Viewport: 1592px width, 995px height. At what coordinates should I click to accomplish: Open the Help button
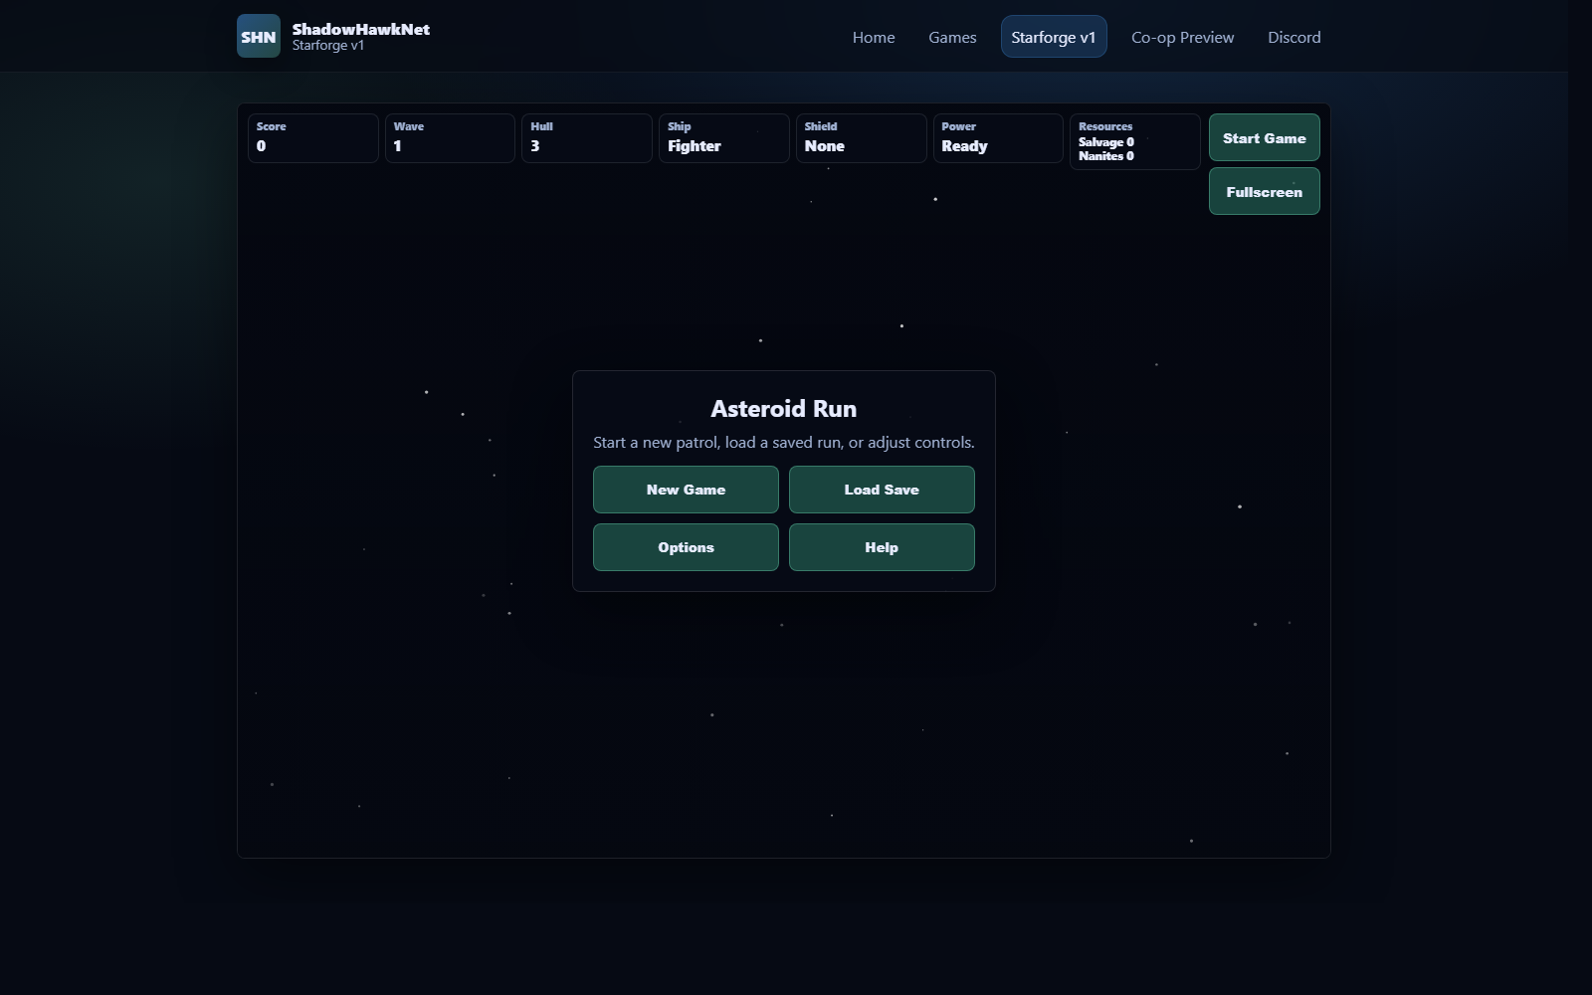(x=882, y=547)
